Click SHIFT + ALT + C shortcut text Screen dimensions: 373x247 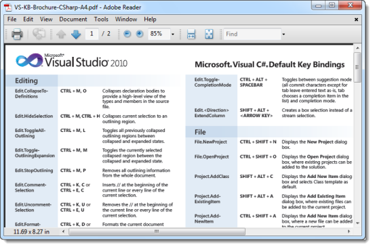pos(256,177)
